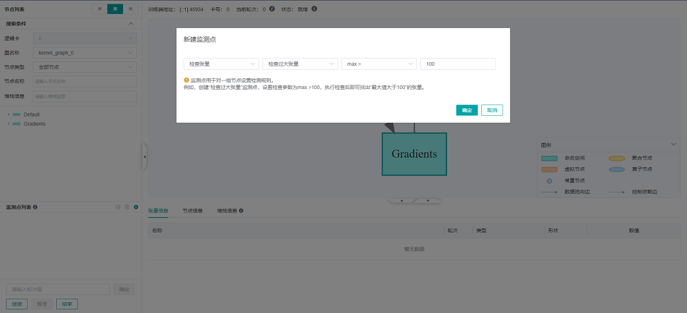Click the 确定 button in dialog

click(x=466, y=111)
